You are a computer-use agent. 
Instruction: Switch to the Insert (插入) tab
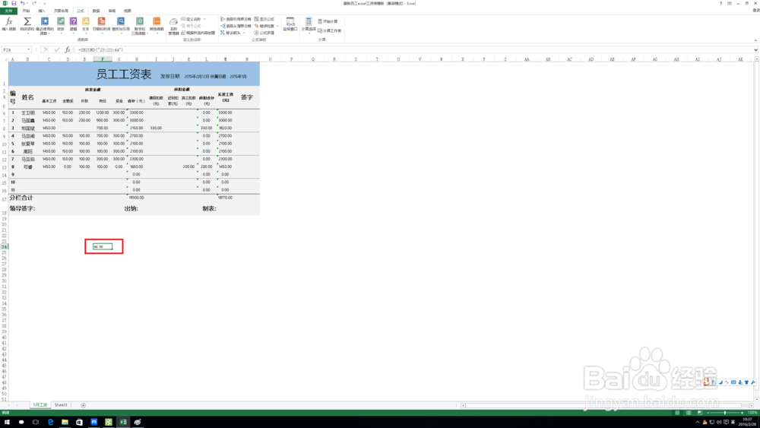pyautogui.click(x=42, y=11)
